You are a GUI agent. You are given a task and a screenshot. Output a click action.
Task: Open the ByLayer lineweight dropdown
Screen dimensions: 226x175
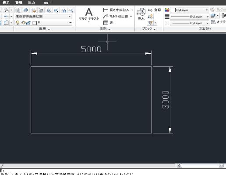[208, 17]
